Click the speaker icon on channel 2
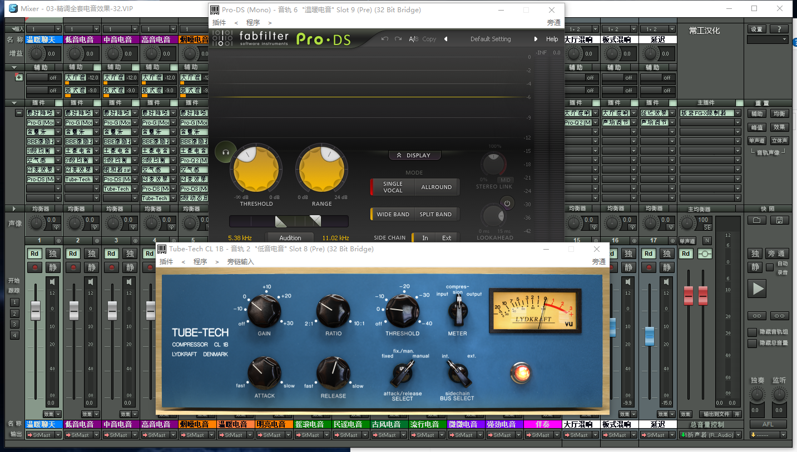Image resolution: width=797 pixels, height=452 pixels. pyautogui.click(x=91, y=282)
